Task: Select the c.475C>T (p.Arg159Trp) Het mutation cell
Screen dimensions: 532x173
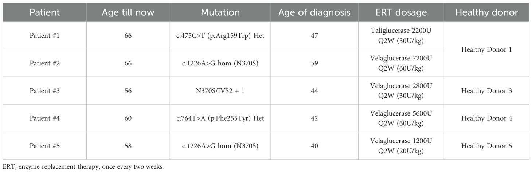Action: click(220, 36)
